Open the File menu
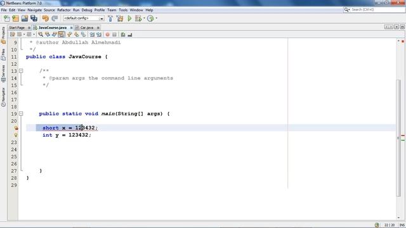 tap(4, 10)
